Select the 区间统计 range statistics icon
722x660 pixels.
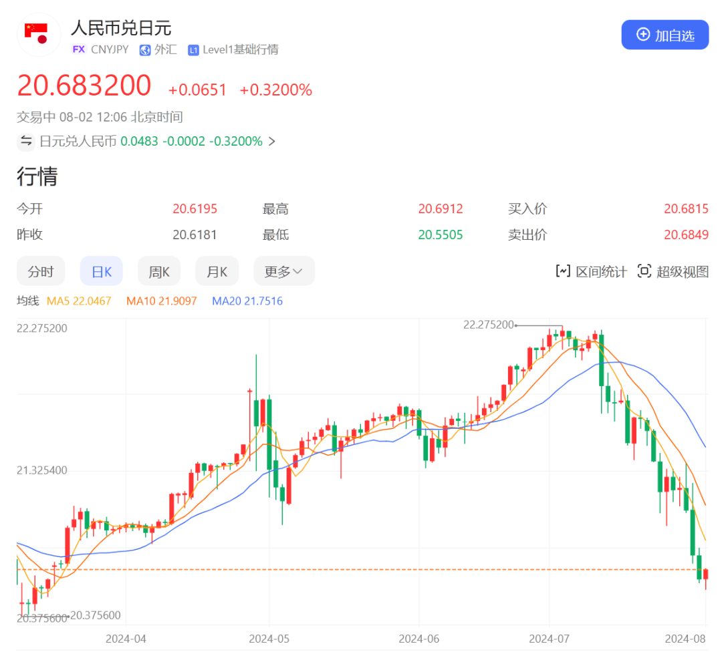pyautogui.click(x=565, y=271)
